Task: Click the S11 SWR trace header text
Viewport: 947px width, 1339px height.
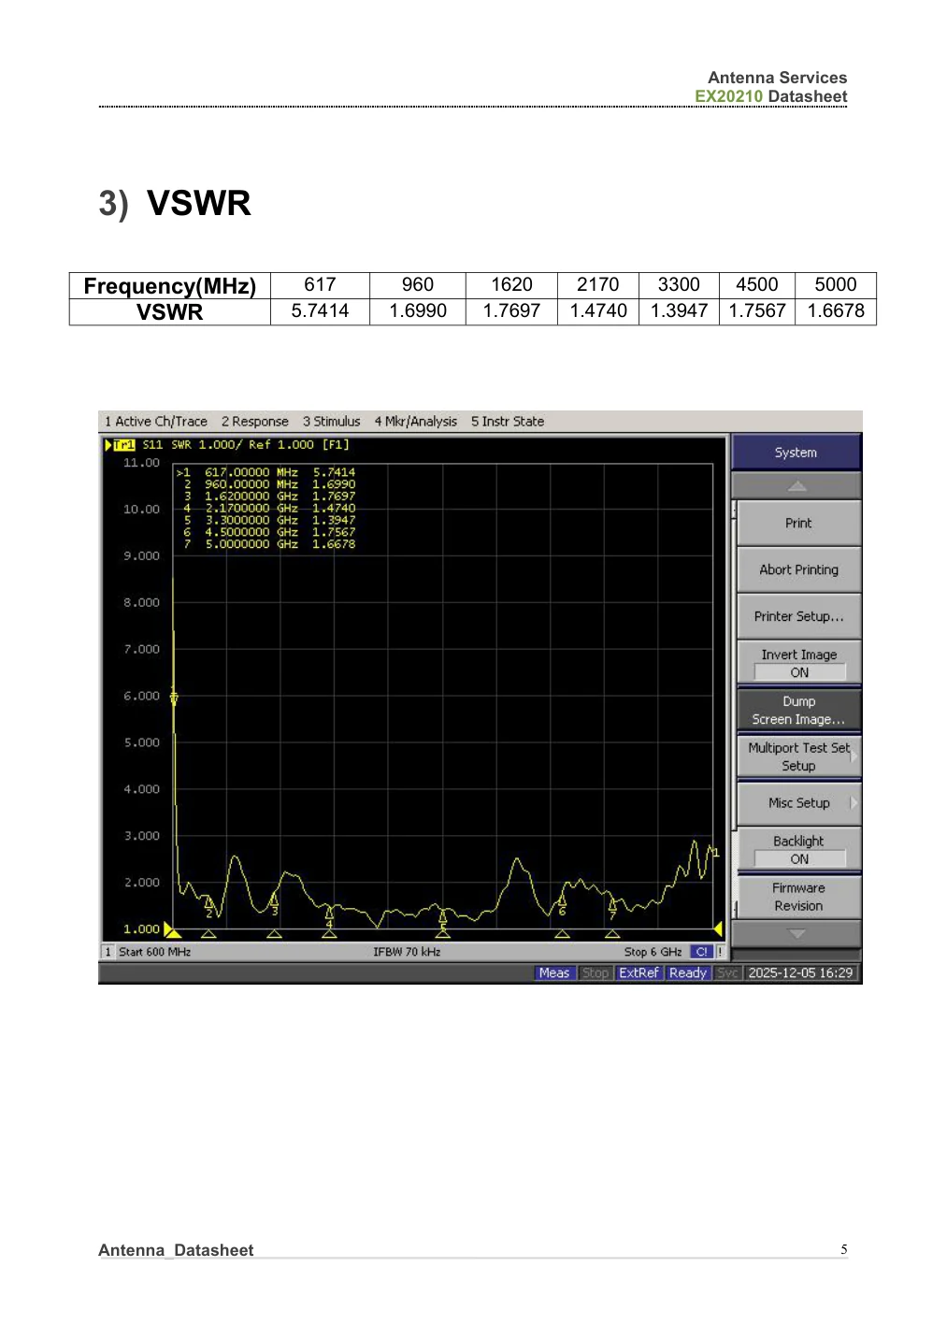Action: point(246,445)
